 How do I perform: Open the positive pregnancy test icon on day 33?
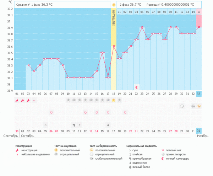[x=199, y=106]
